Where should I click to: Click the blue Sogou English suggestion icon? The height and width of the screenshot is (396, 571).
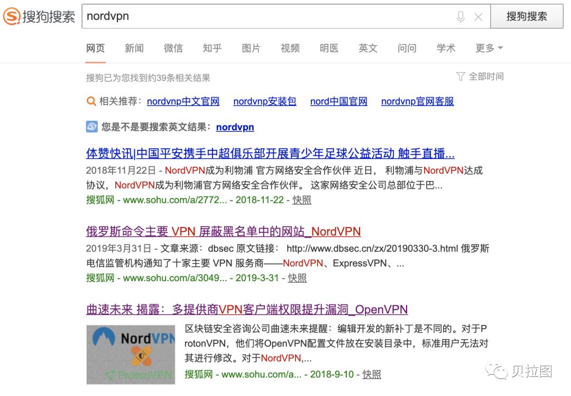coord(92,127)
